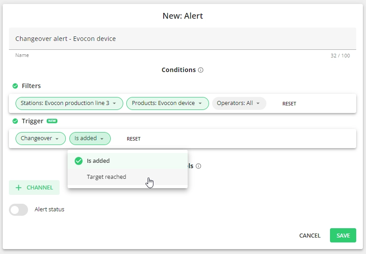Add a new Channel
The height and width of the screenshot is (254, 366).
34,187
